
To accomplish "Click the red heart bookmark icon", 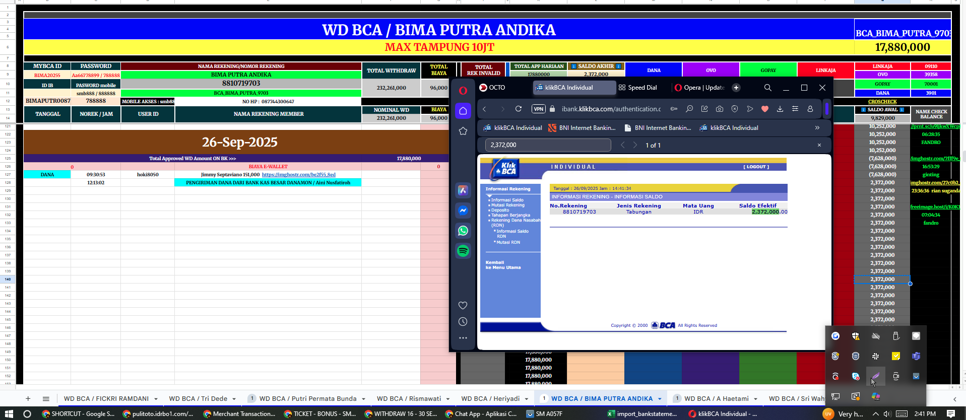I will (765, 109).
